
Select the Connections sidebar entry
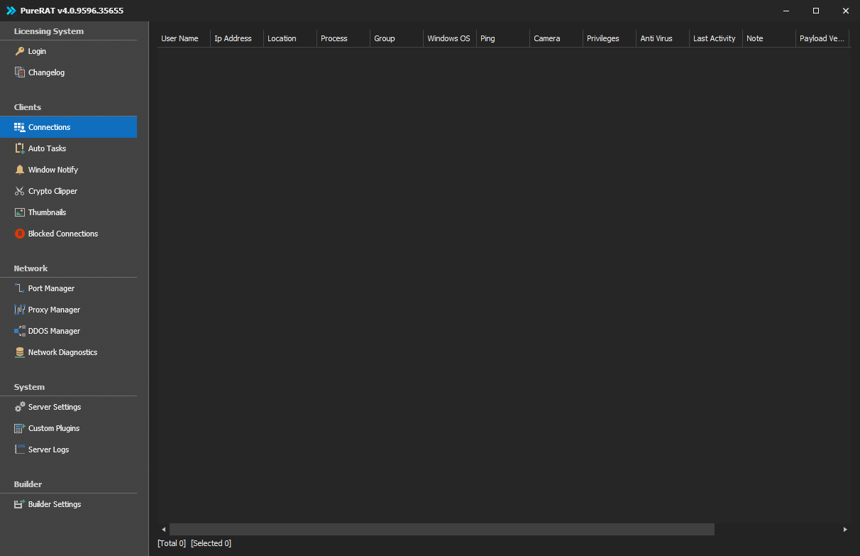[x=68, y=127]
